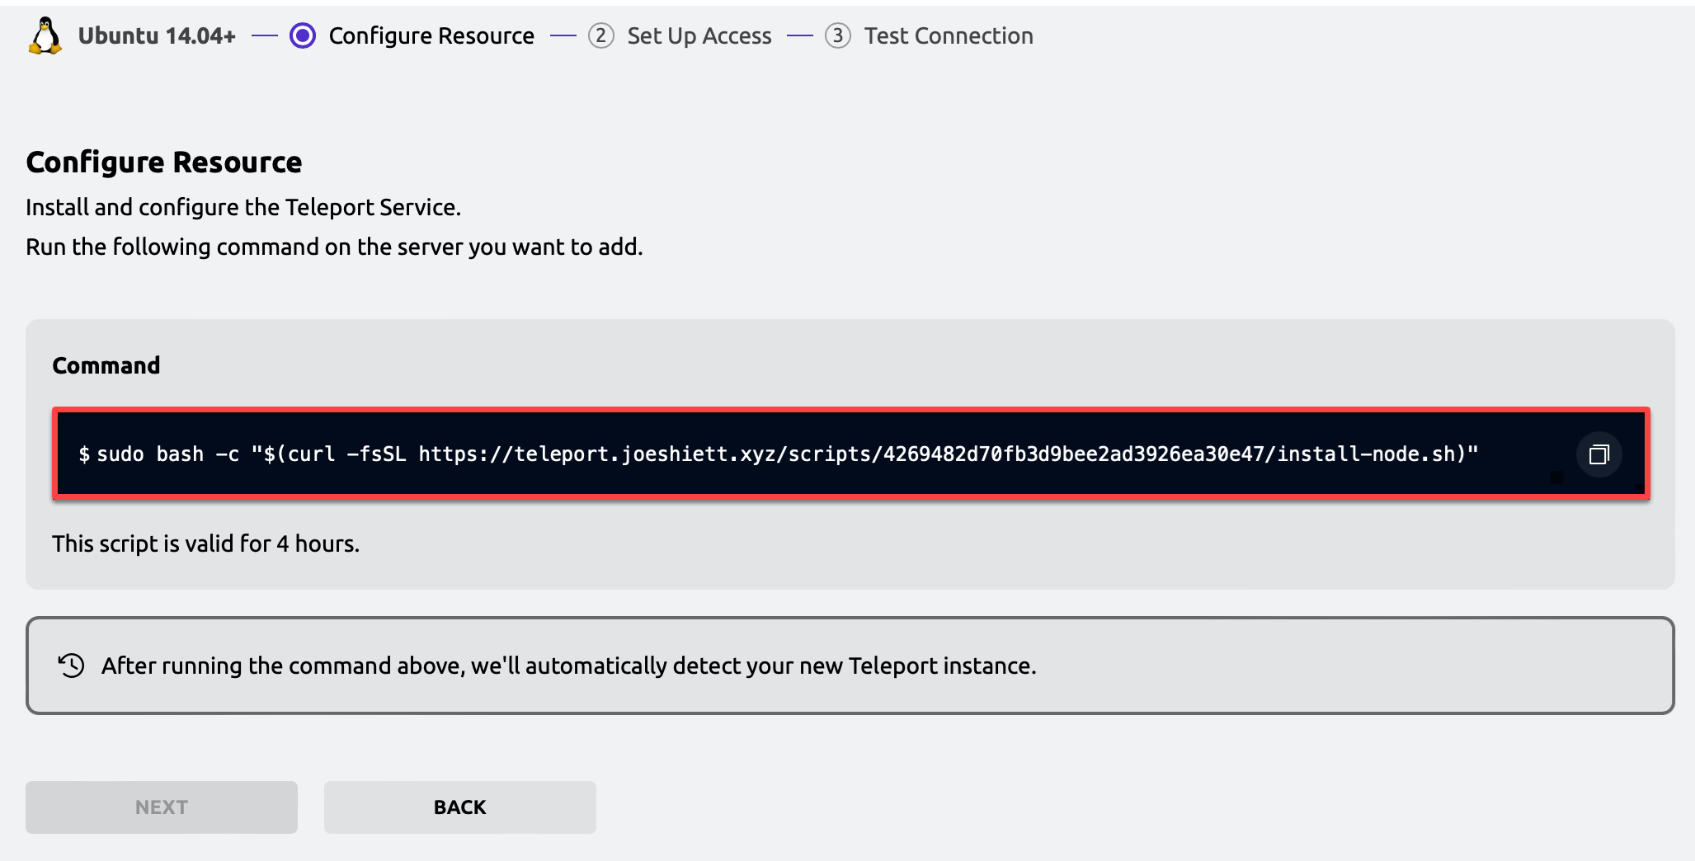The height and width of the screenshot is (861, 1695).
Task: Select the Configure Resource step indicator
Action: coord(303,35)
